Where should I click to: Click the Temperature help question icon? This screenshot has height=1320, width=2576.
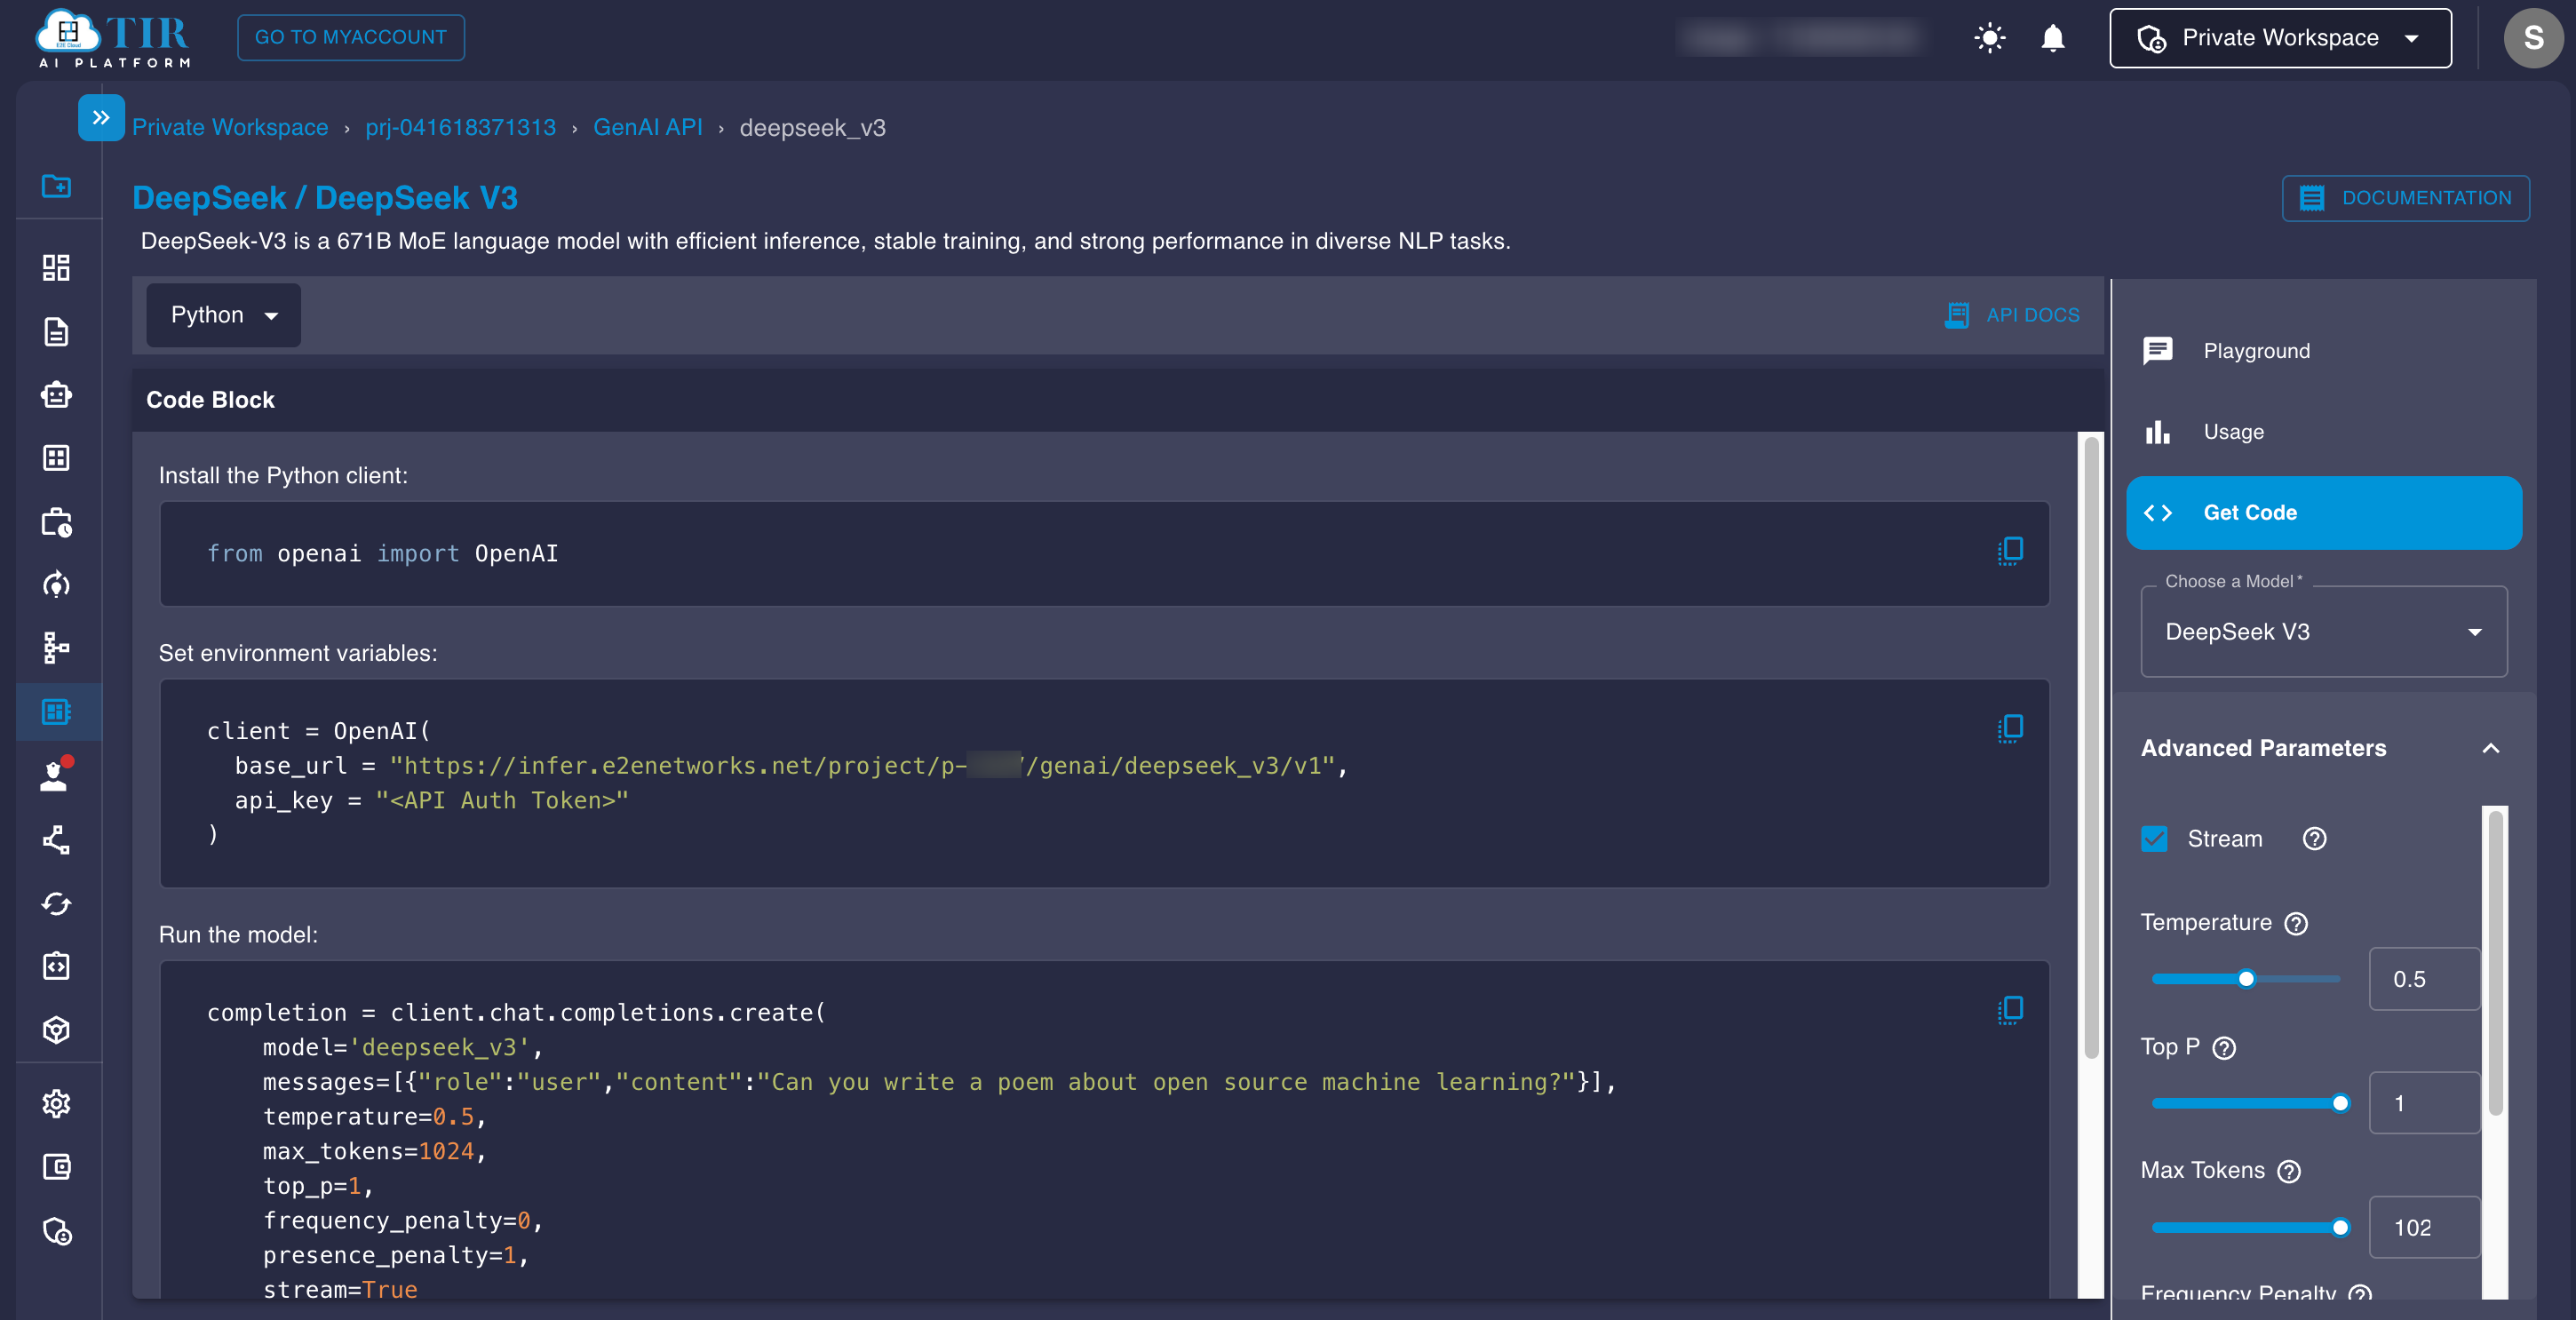pyautogui.click(x=2297, y=923)
